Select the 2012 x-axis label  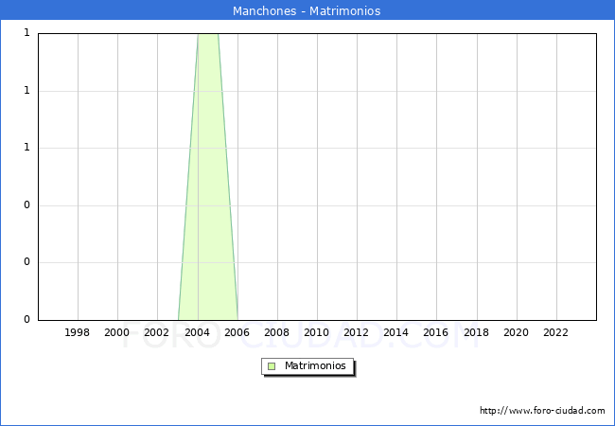356,332
